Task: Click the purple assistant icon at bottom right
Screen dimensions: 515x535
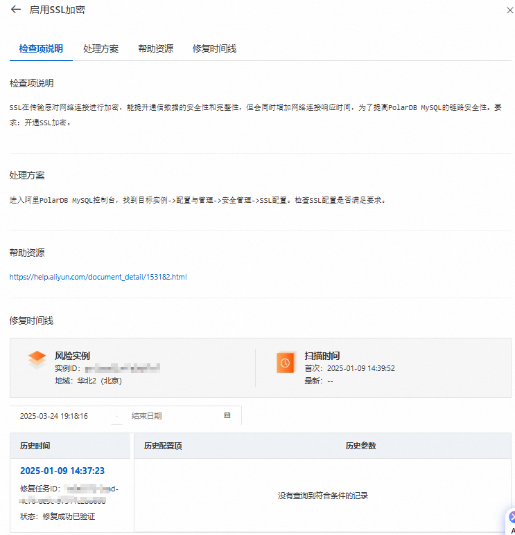Action: point(512,517)
